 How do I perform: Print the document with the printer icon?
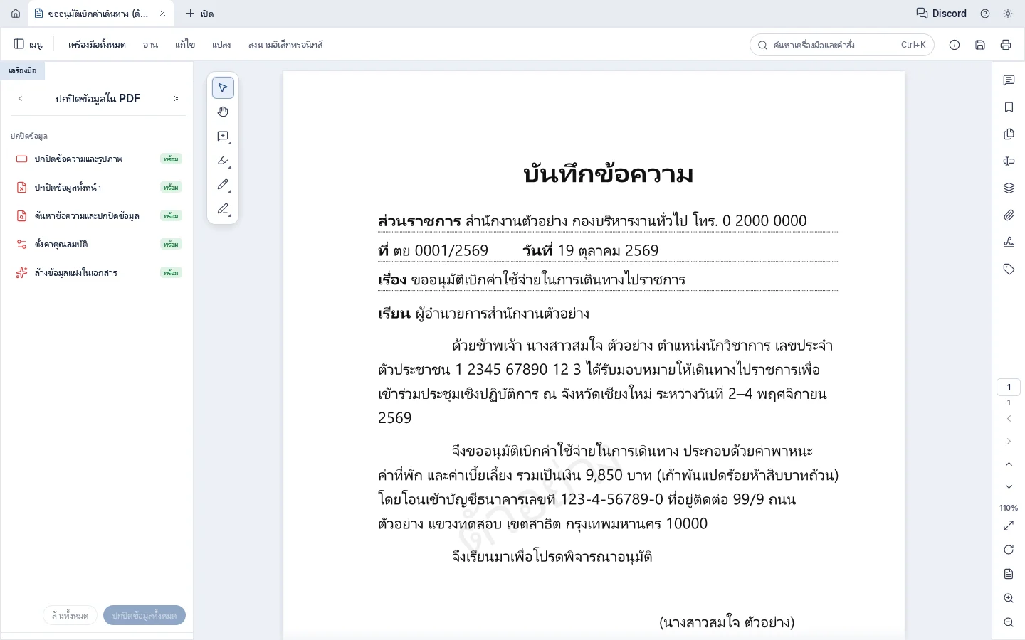(x=1006, y=45)
